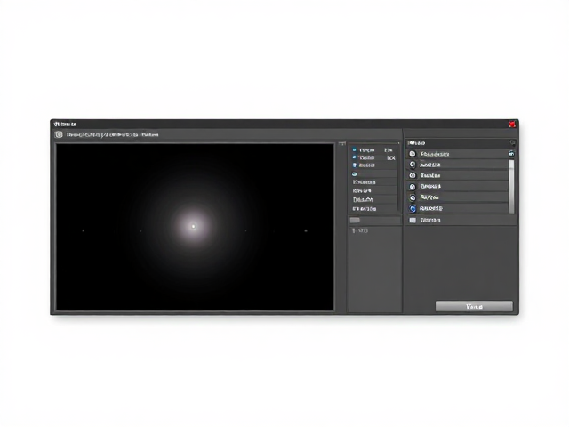Click the blue circular icon in sixth right-list row
569x427 pixels.
[413, 209]
